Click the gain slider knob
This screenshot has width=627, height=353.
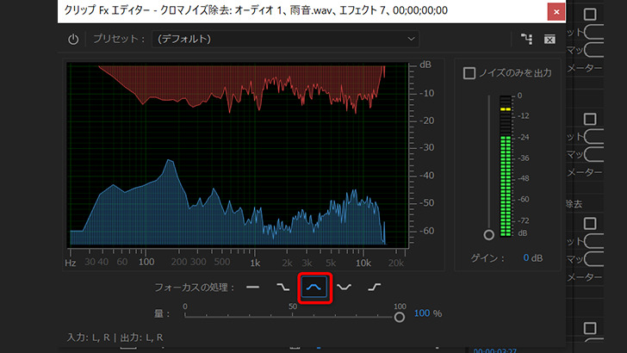point(488,235)
